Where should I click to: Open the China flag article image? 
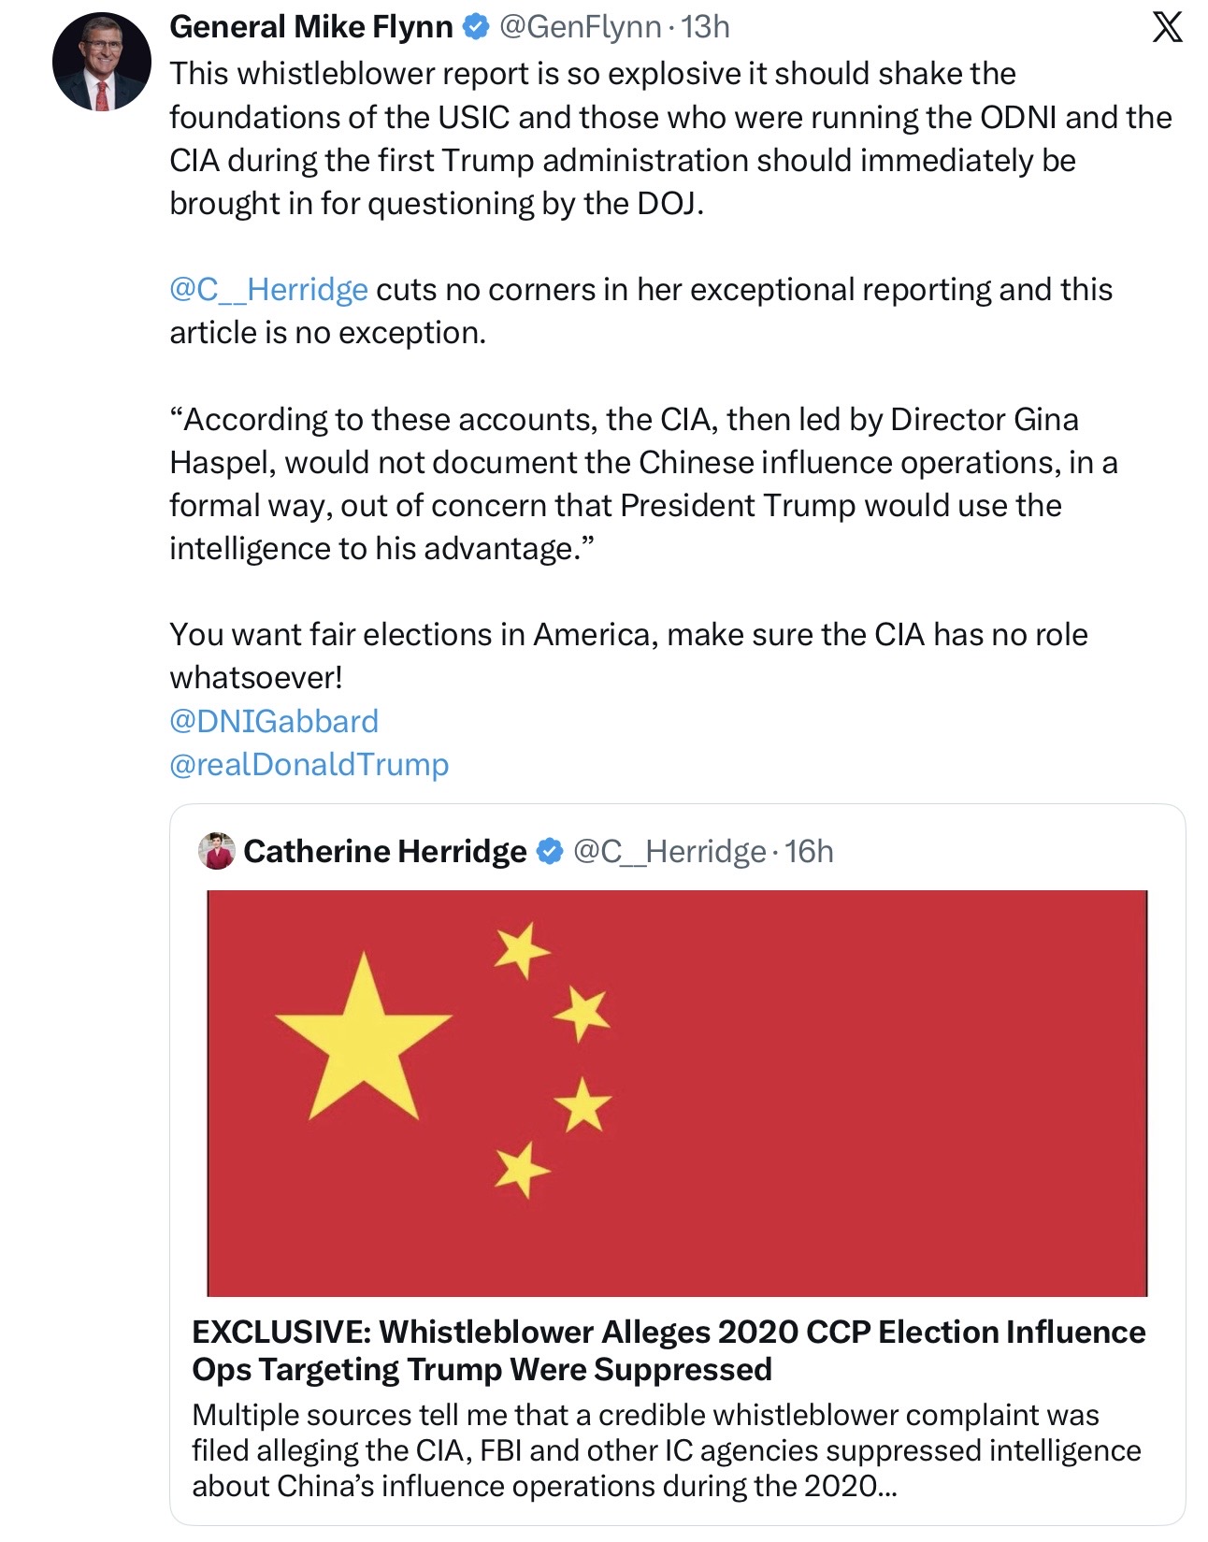(x=677, y=1092)
